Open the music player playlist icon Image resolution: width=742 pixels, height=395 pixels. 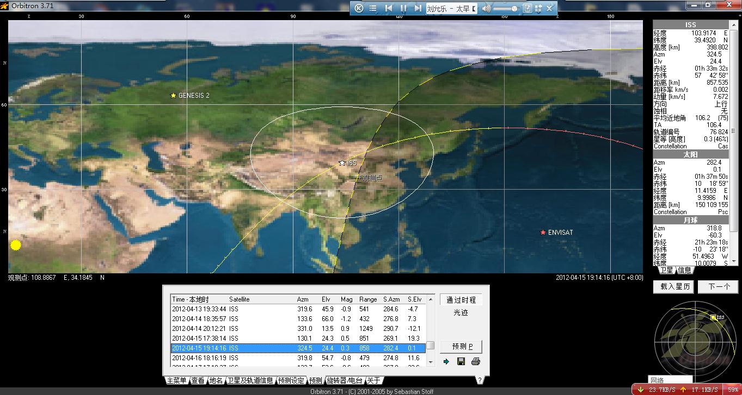373,8
